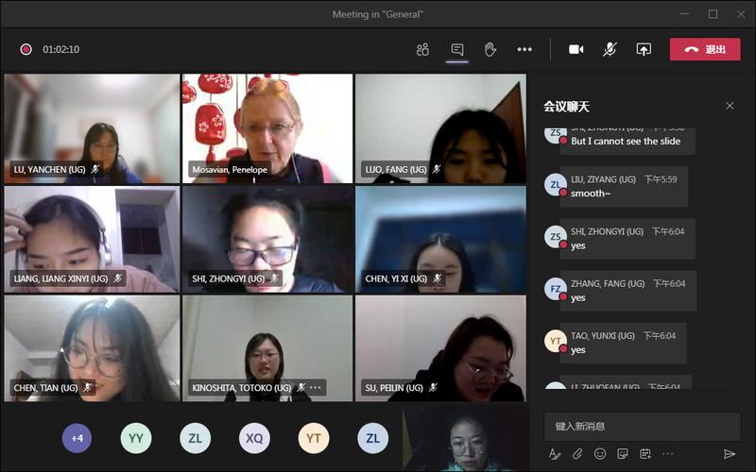Click LIU, ZIYANG's 'smooth~' message
Screen dimensions: 756x472
tap(624, 187)
